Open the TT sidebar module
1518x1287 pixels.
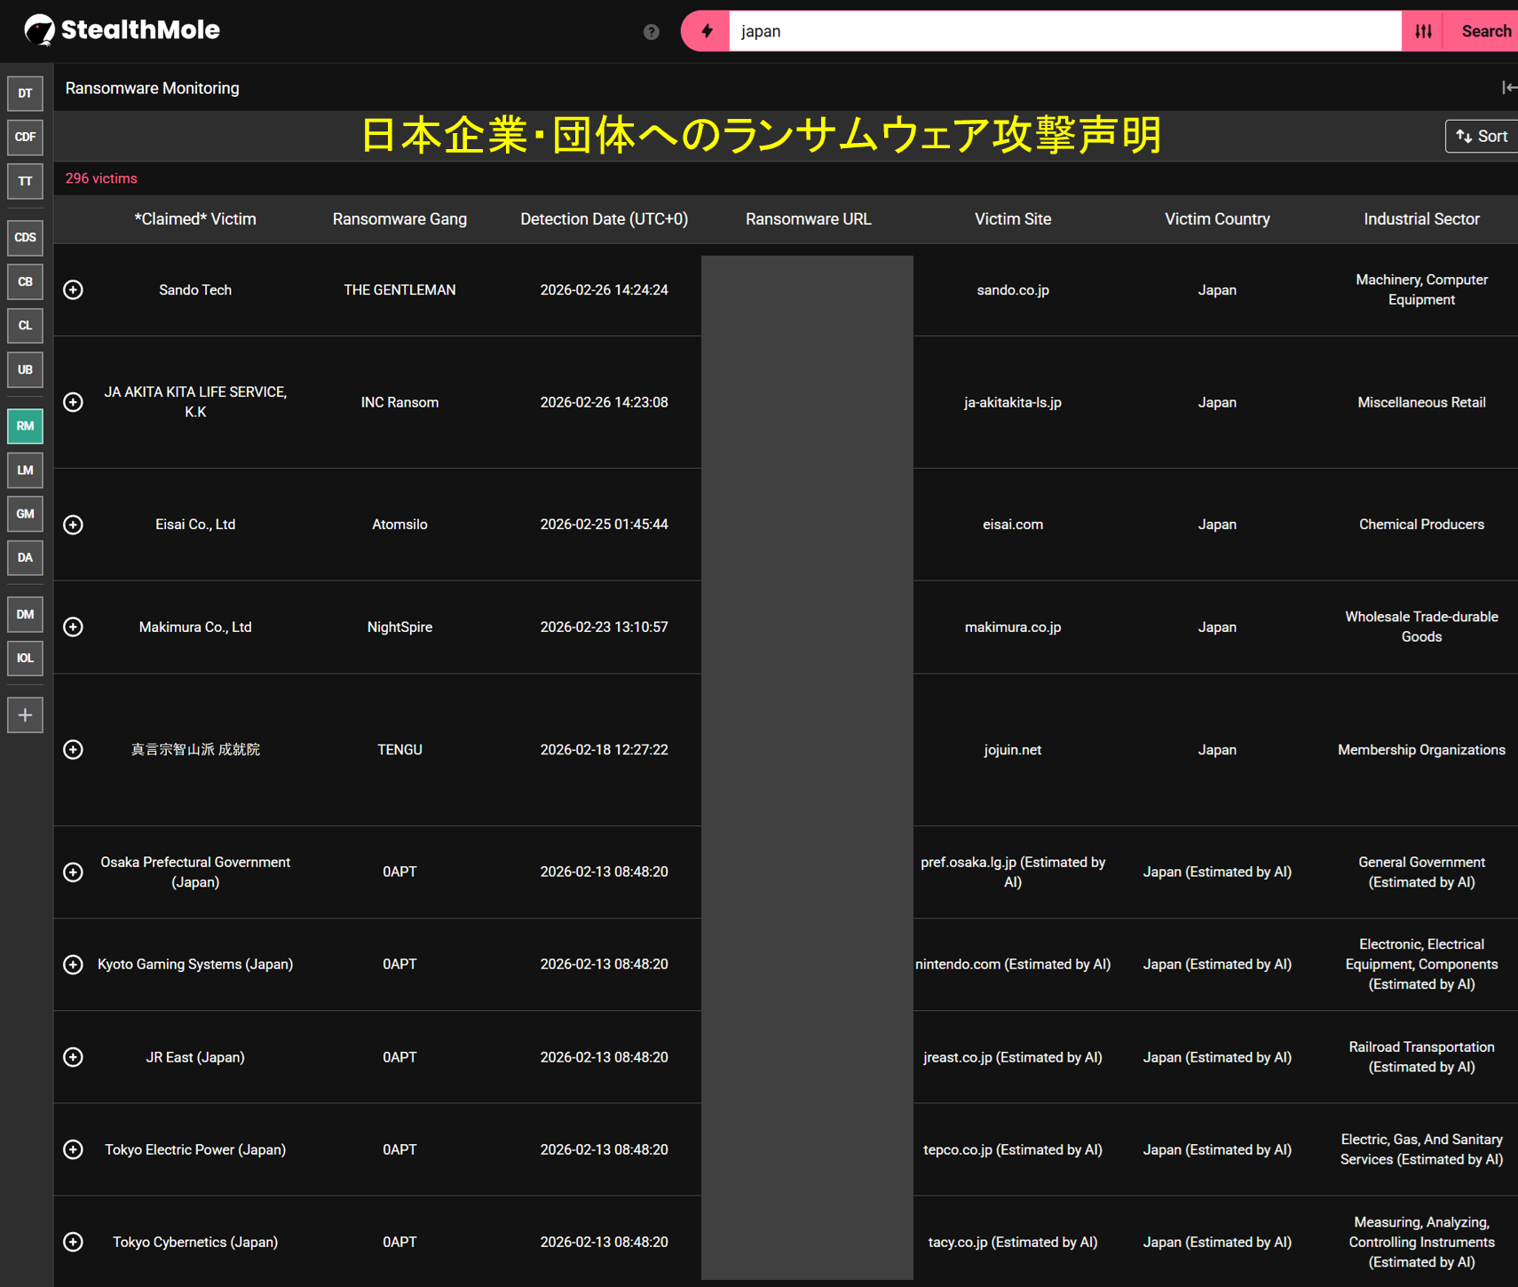[x=25, y=181]
